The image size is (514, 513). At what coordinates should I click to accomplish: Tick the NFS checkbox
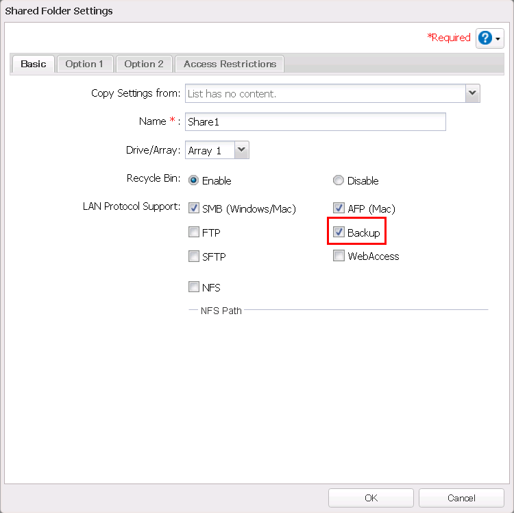point(194,287)
